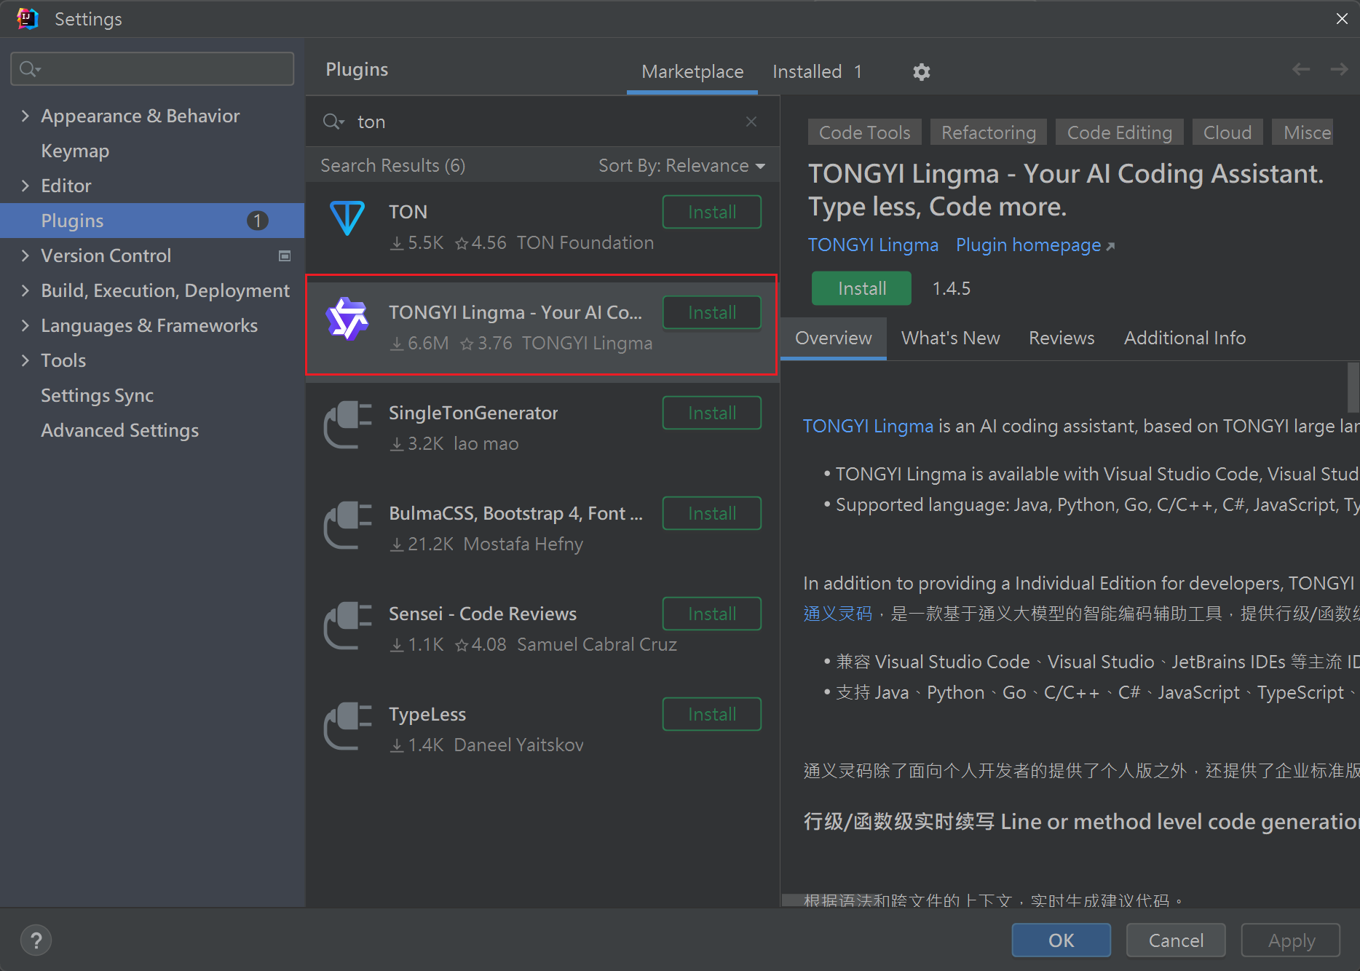Click the Plugins update count badge
Image resolution: width=1360 pixels, height=971 pixels.
point(257,221)
